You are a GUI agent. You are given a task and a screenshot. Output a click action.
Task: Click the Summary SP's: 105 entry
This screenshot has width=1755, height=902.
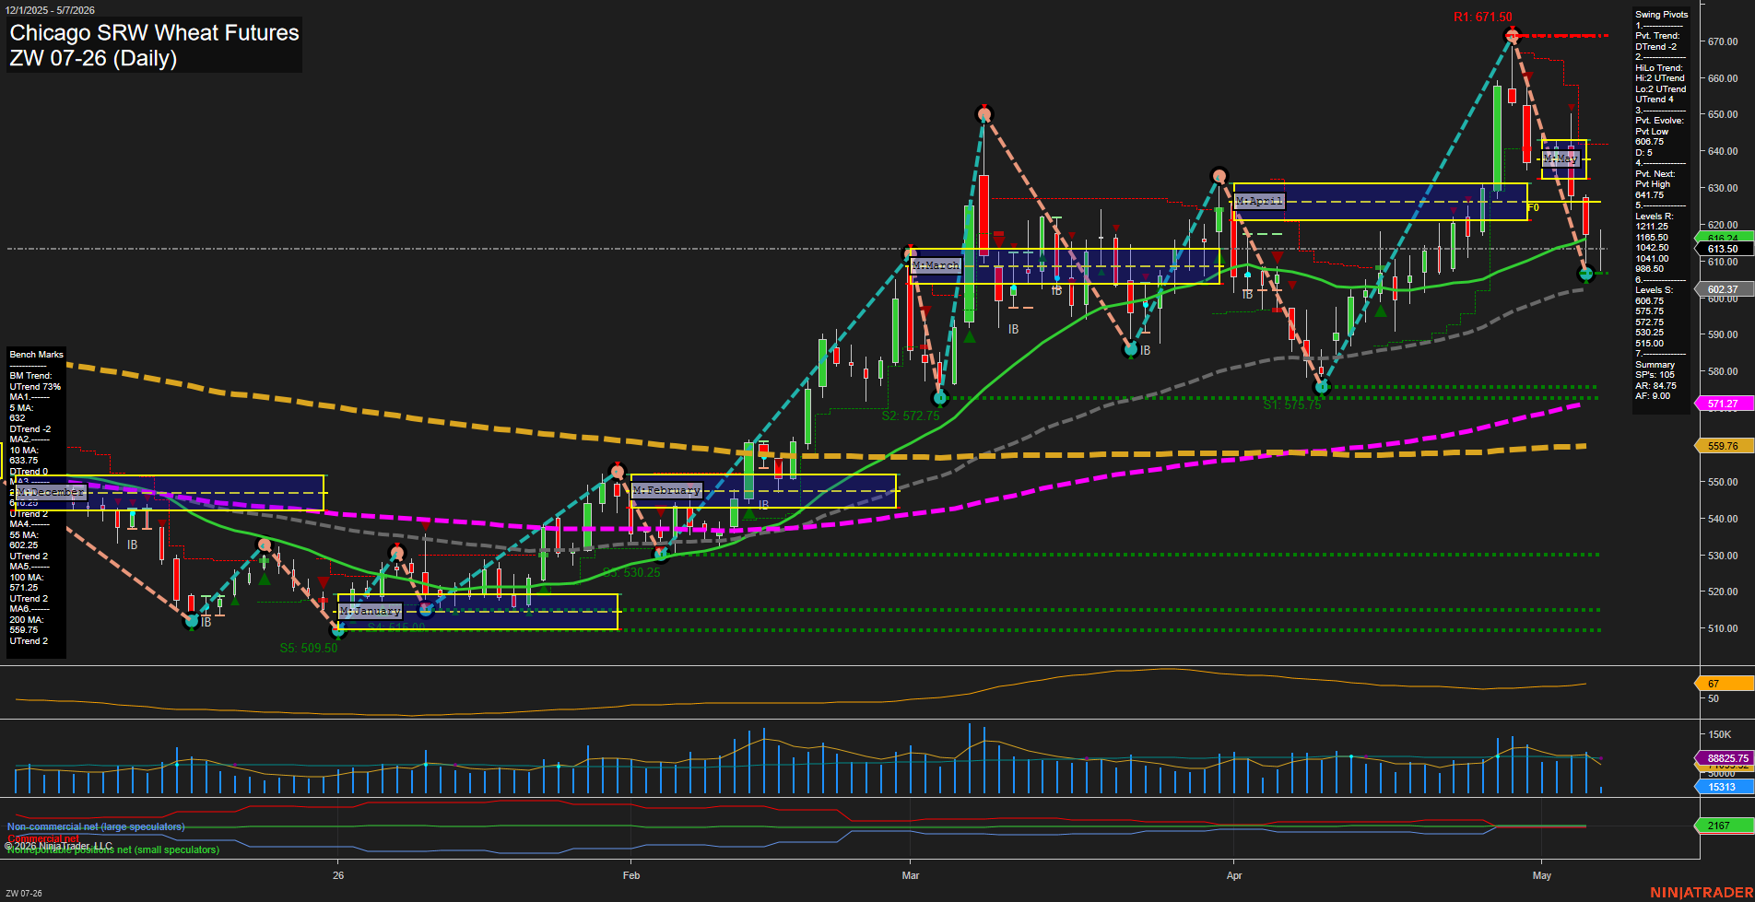pos(1655,369)
